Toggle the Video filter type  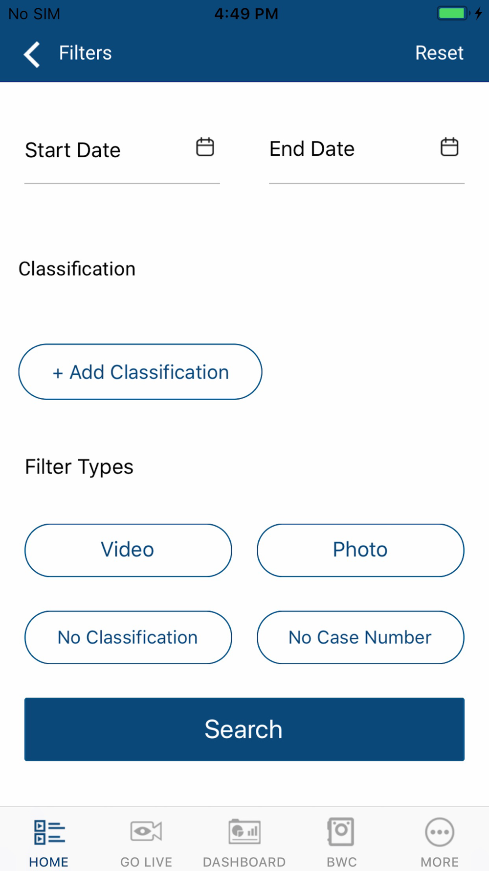pos(128,550)
